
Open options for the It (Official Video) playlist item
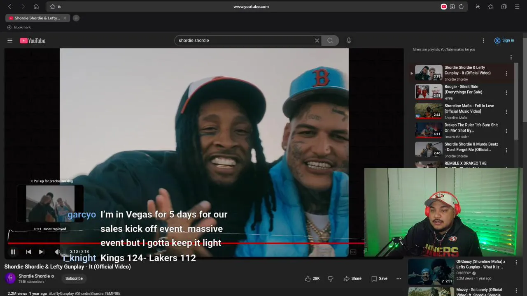[x=506, y=74]
